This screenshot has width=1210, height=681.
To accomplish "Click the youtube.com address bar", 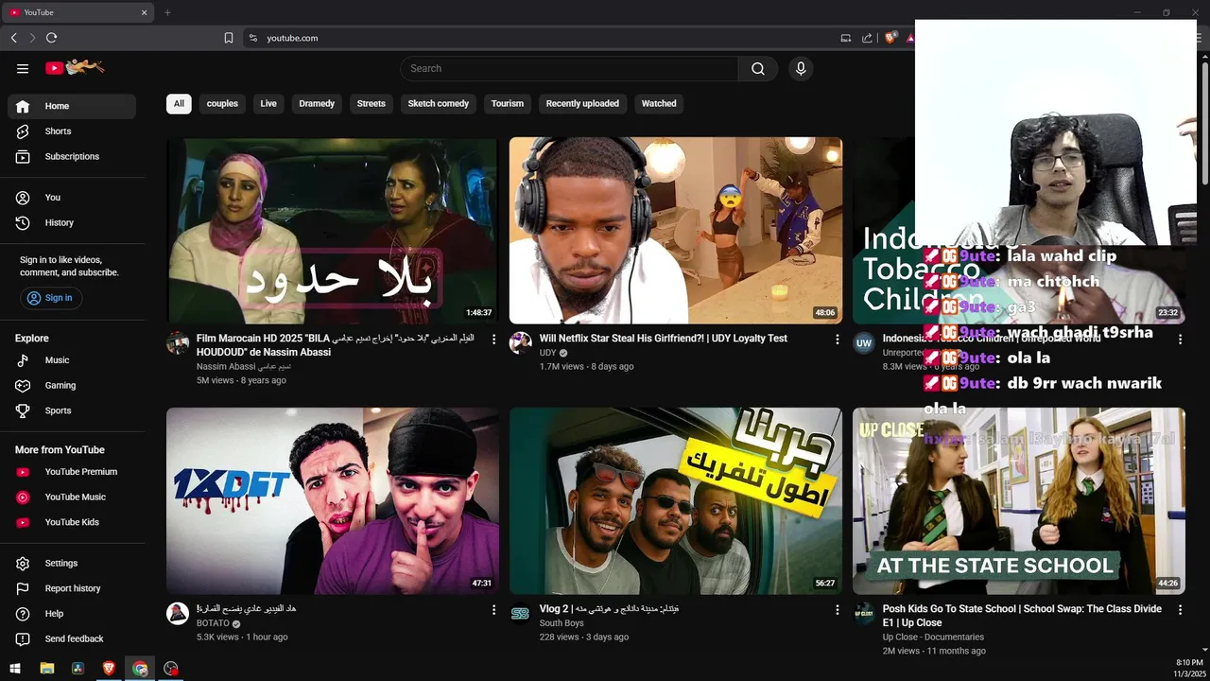I will [539, 38].
